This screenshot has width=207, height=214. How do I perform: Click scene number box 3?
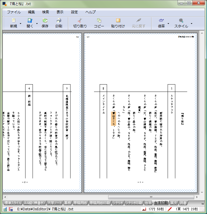(x=67, y=88)
